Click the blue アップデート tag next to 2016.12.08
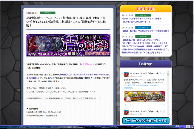Image resolution: width=194 pixels, height=129 pixels. pos(143,28)
